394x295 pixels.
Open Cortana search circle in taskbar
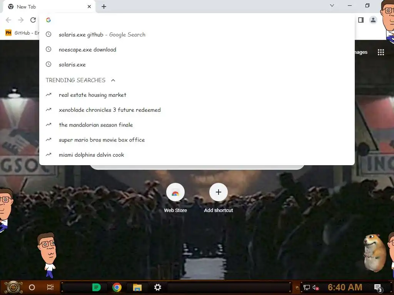[x=32, y=287]
